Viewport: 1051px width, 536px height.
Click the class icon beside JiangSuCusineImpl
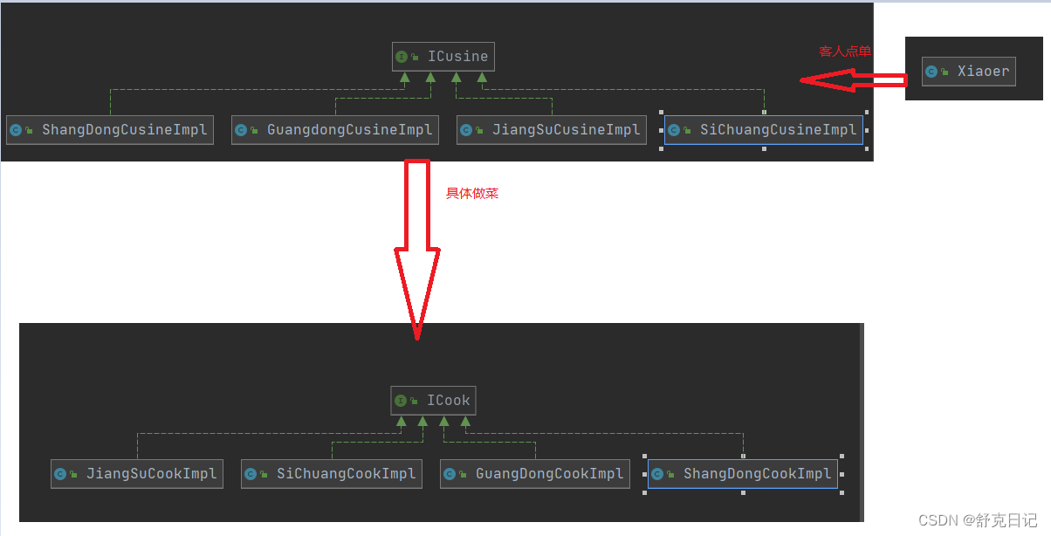(466, 130)
